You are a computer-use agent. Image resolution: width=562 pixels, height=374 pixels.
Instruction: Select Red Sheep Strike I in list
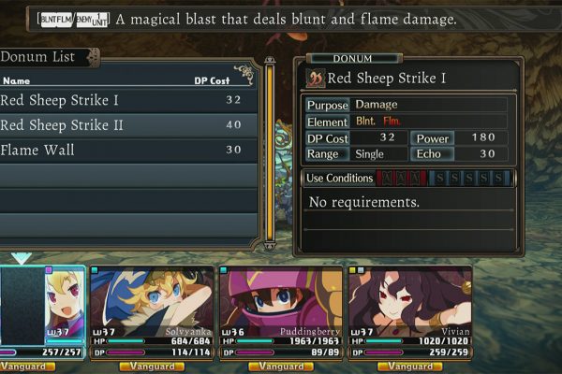pos(128,100)
